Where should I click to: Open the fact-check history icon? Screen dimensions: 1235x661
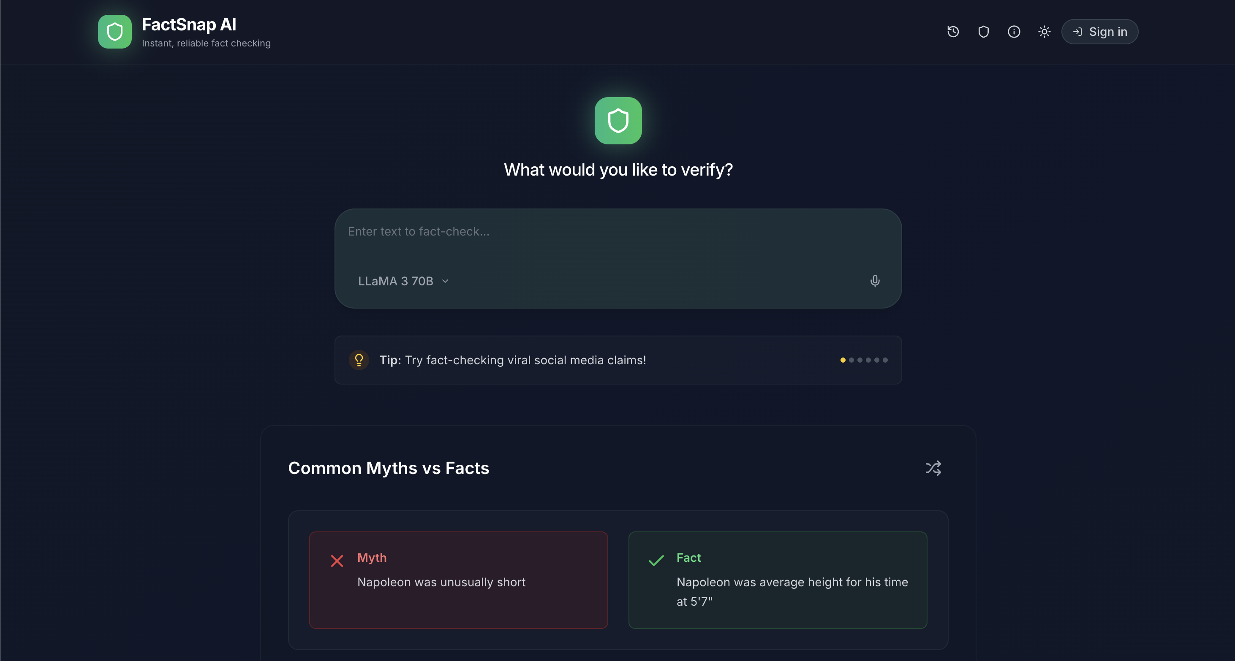tap(952, 32)
